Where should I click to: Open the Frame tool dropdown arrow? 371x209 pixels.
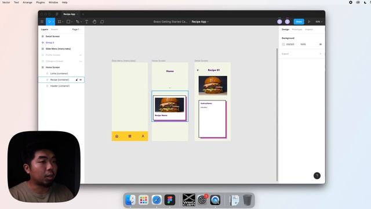click(63, 22)
